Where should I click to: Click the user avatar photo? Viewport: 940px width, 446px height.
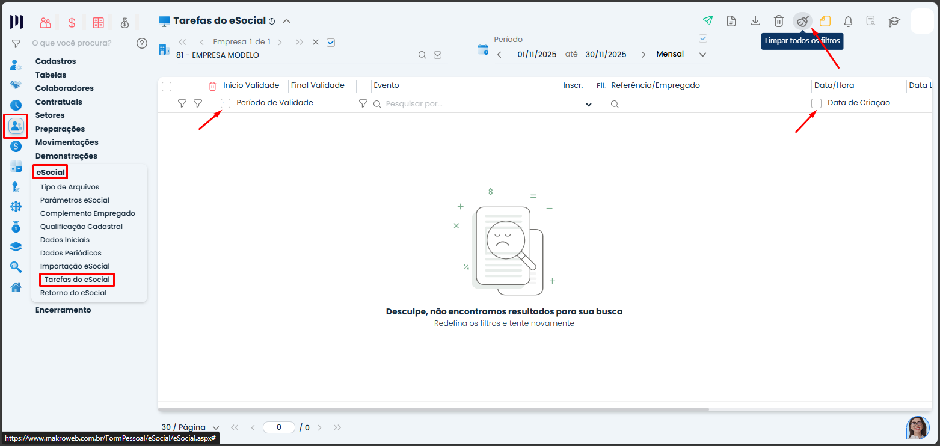pyautogui.click(x=918, y=427)
